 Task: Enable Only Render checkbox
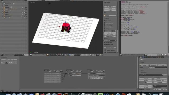tap(105, 21)
